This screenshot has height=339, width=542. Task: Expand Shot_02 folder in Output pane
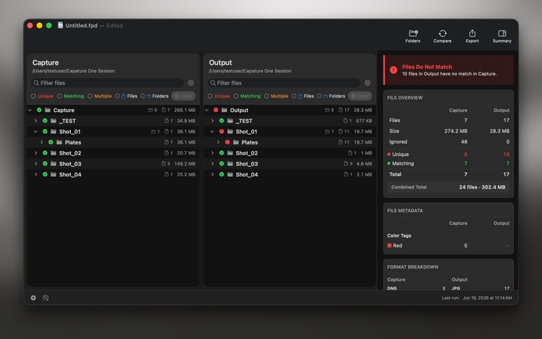point(212,153)
